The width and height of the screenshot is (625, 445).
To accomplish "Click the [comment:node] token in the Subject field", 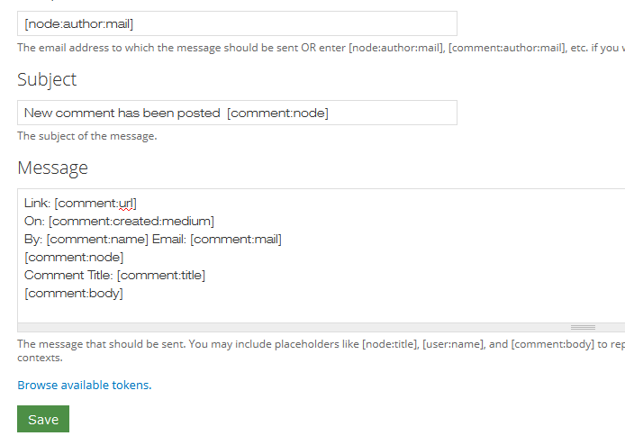I will (x=277, y=114).
